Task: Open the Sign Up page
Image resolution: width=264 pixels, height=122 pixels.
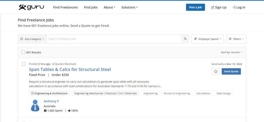Action: point(219,7)
